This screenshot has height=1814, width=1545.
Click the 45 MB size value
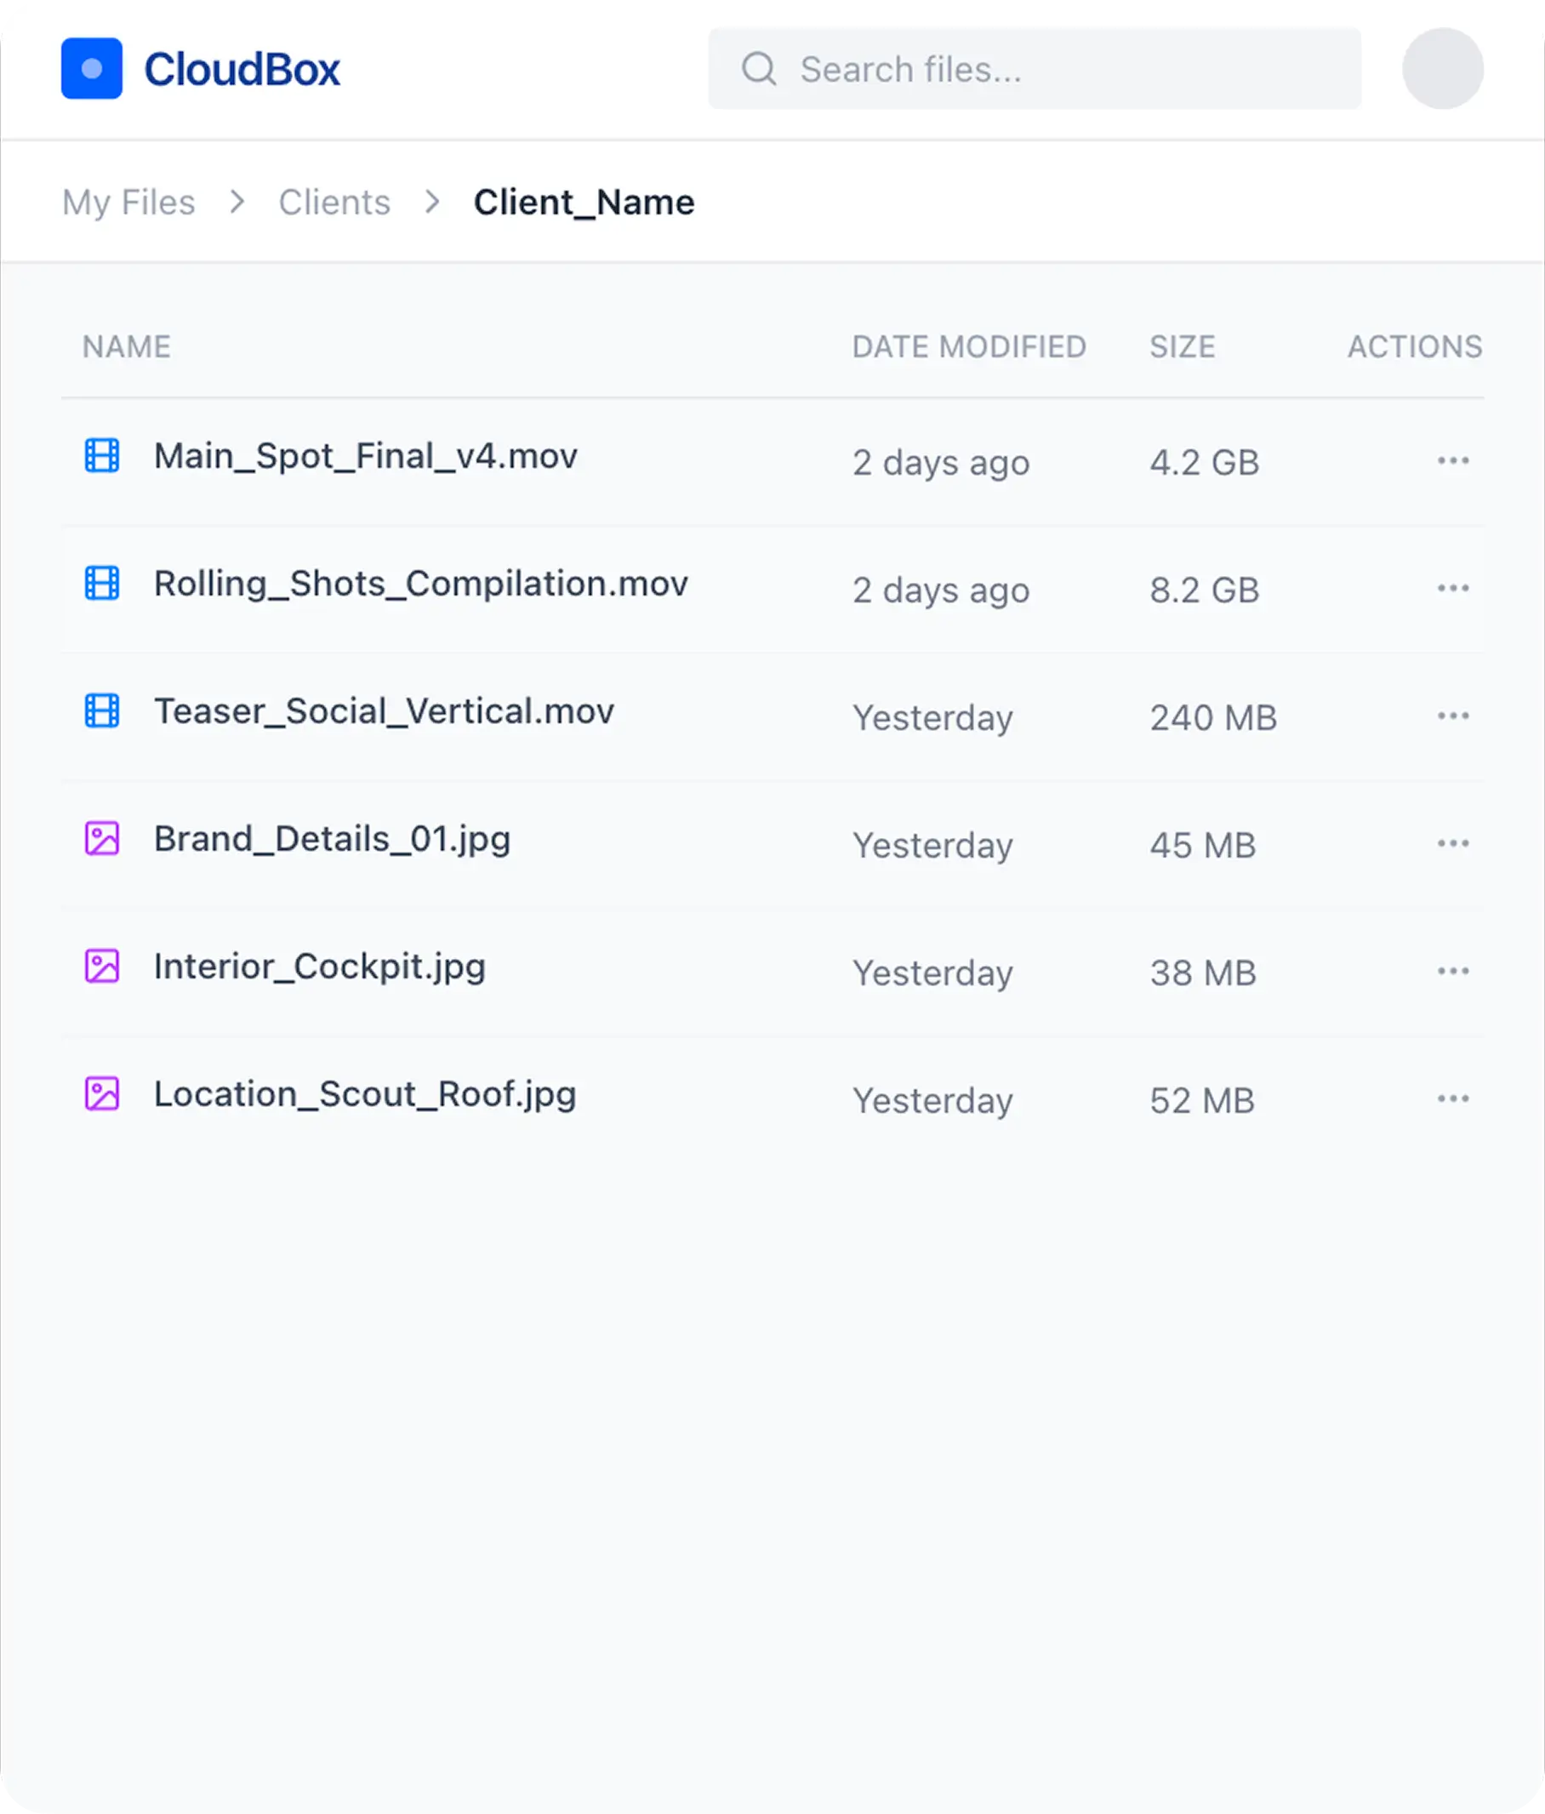pos(1203,846)
